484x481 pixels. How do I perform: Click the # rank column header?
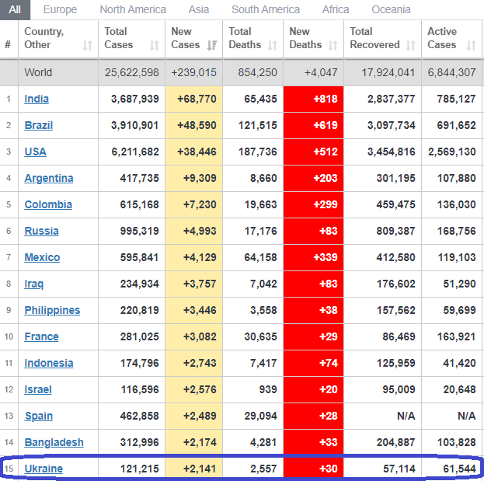click(8, 45)
